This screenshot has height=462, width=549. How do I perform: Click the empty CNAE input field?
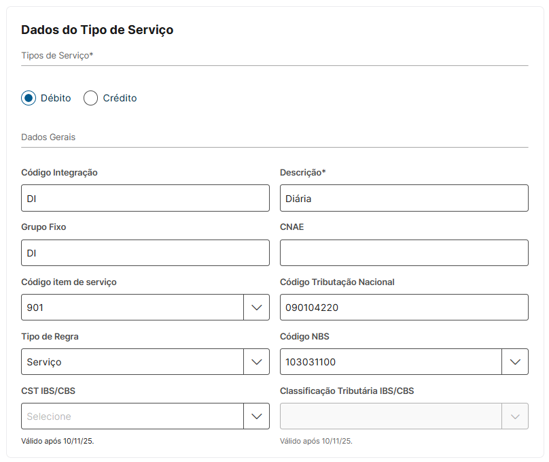click(404, 252)
